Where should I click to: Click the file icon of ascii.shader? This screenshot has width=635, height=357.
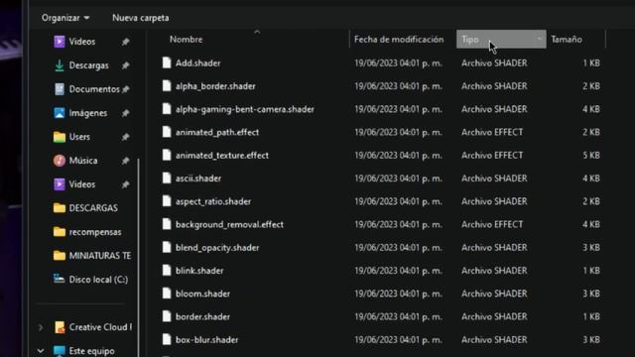pyautogui.click(x=167, y=178)
